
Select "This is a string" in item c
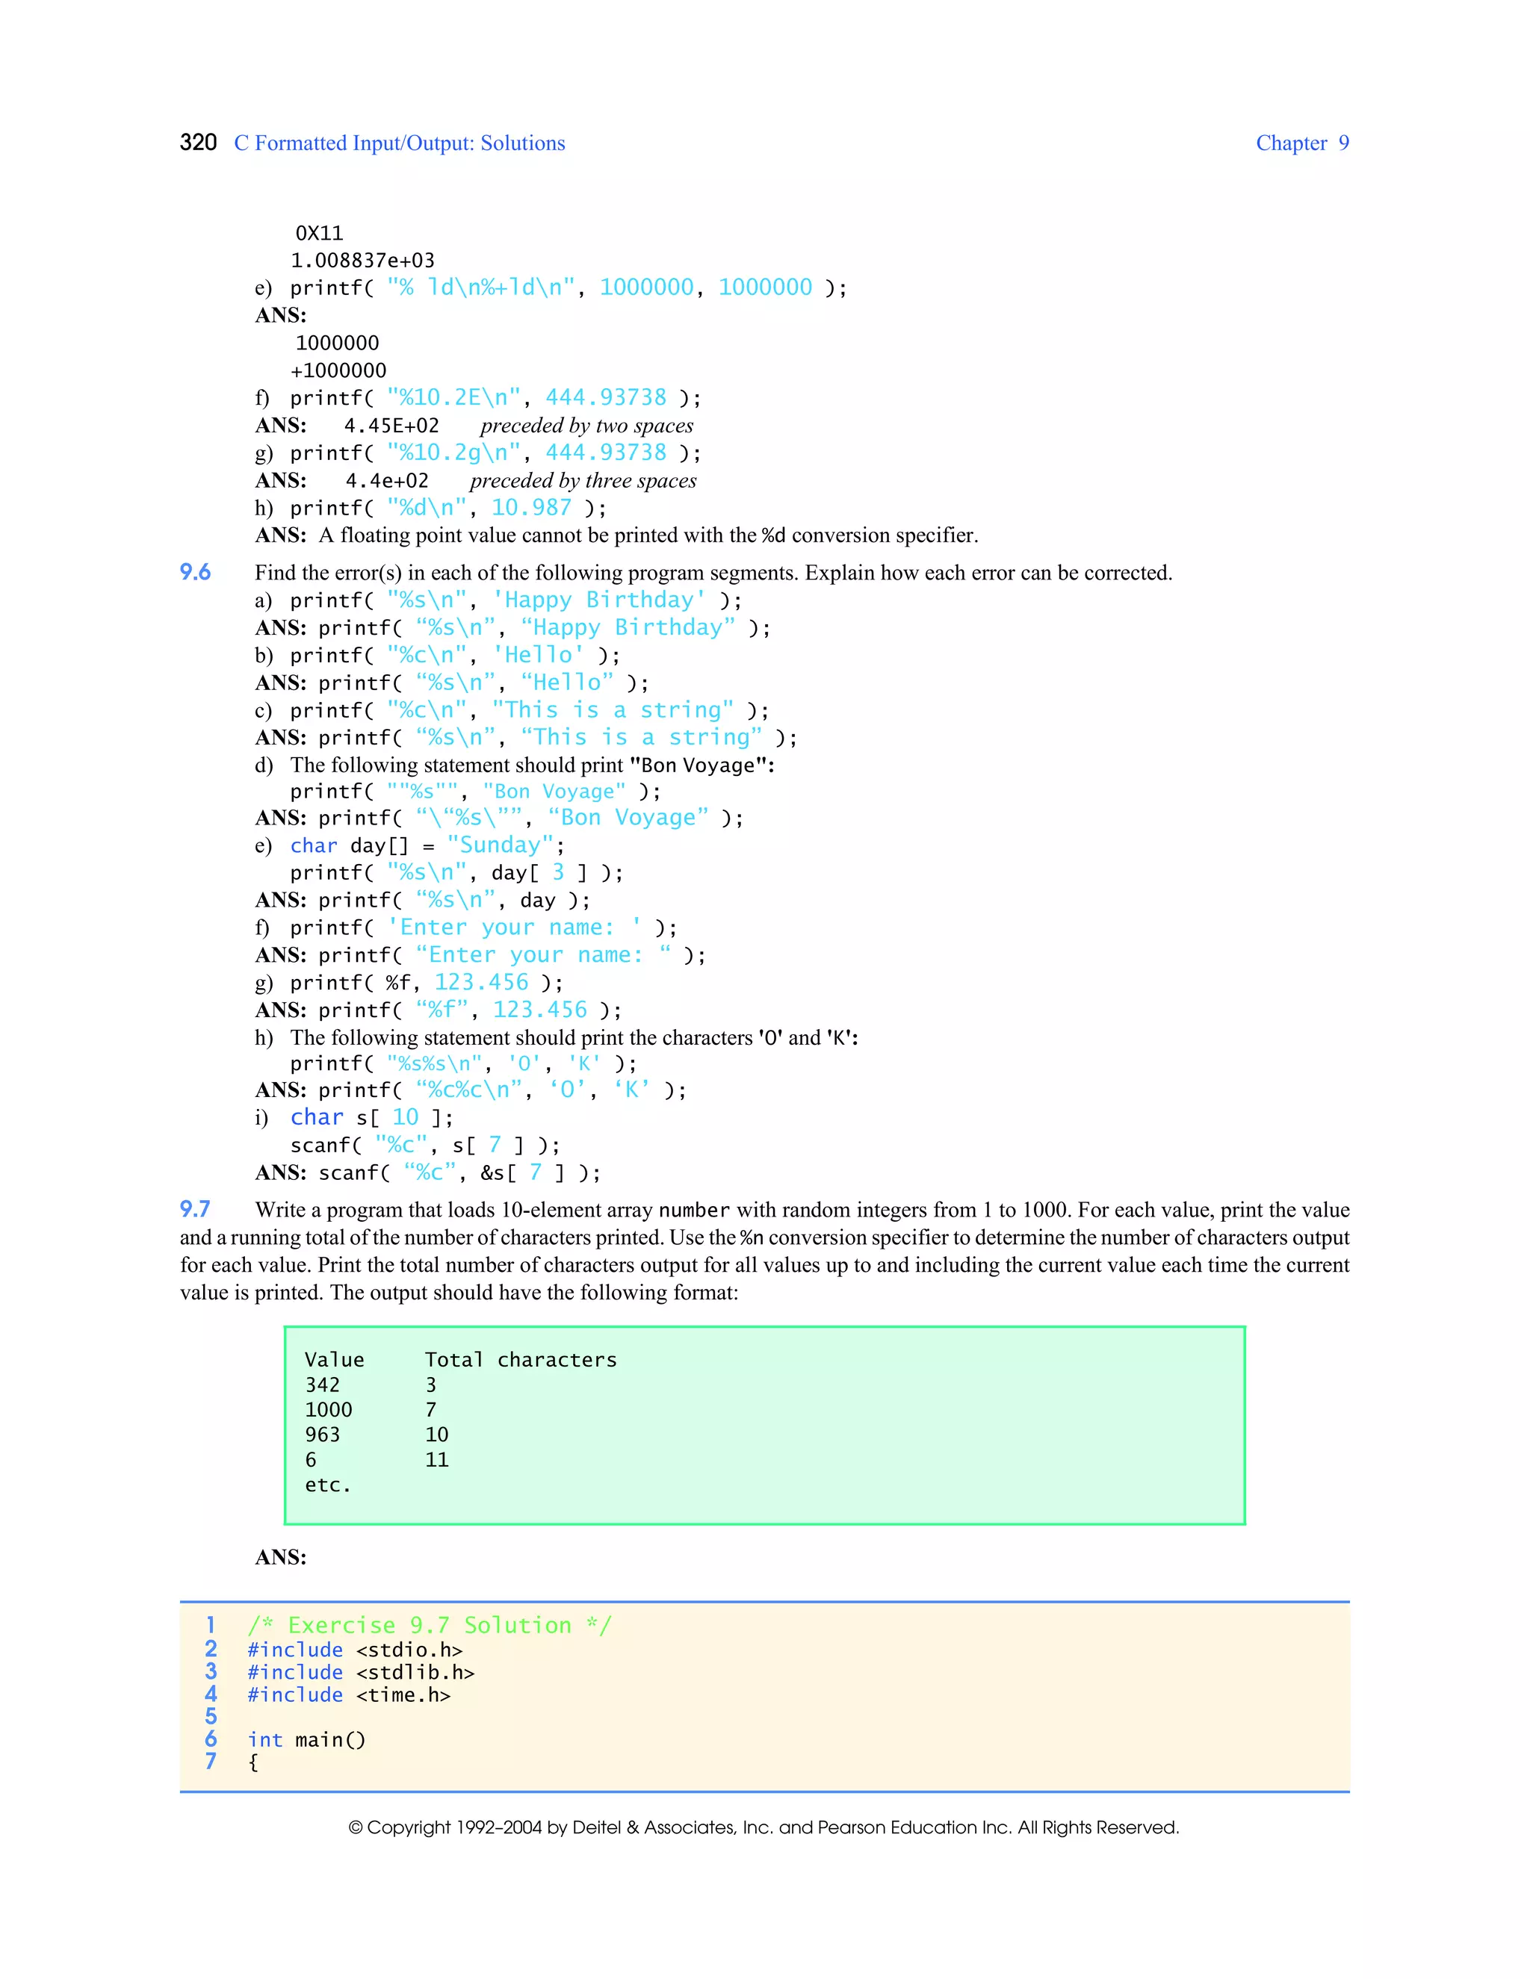tap(613, 710)
